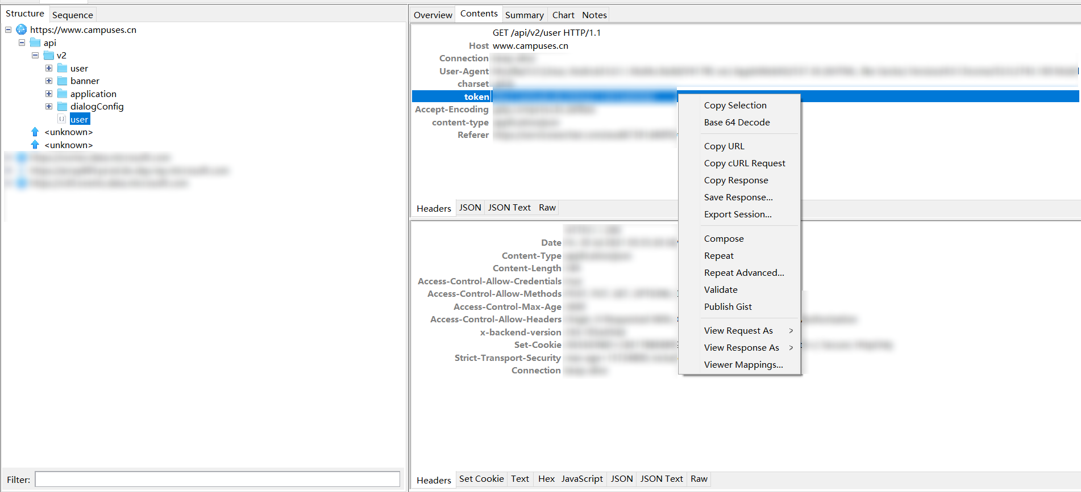Expand the banner folder node
The width and height of the screenshot is (1081, 492).
(49, 81)
